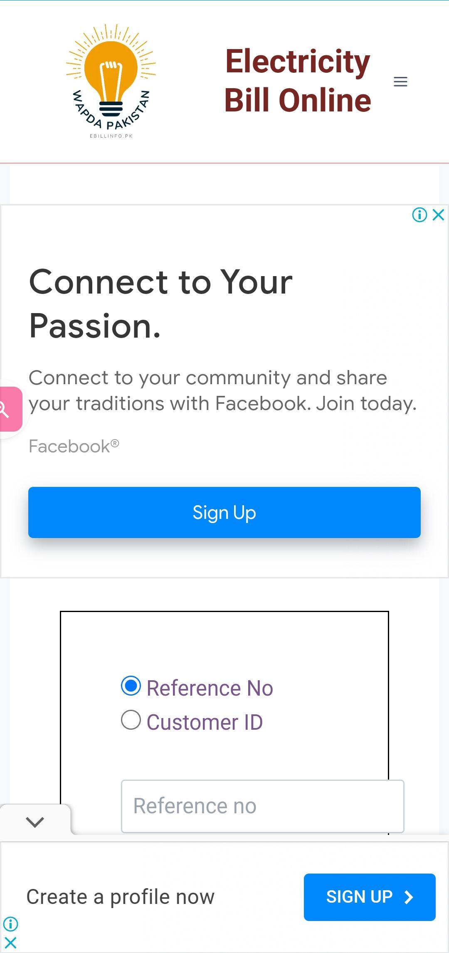Close the bottom ad banner
This screenshot has height=953, width=449.
tap(10, 943)
